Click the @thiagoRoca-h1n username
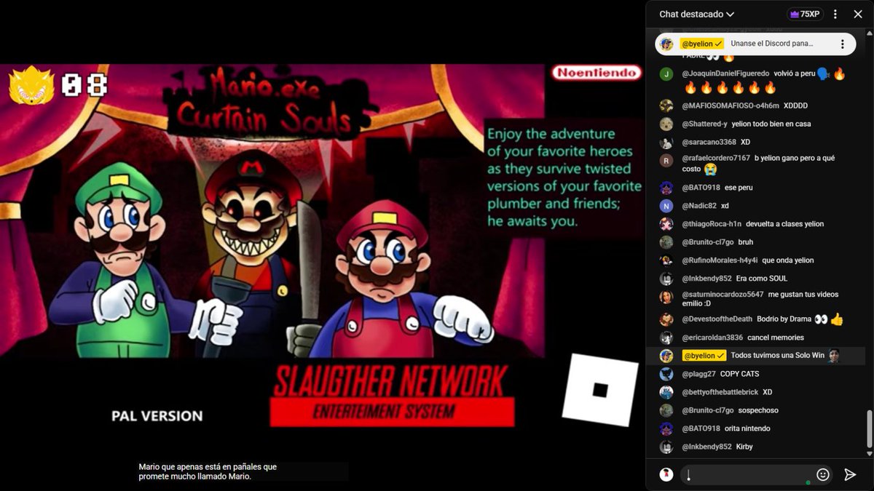Image resolution: width=874 pixels, height=491 pixels. click(712, 224)
